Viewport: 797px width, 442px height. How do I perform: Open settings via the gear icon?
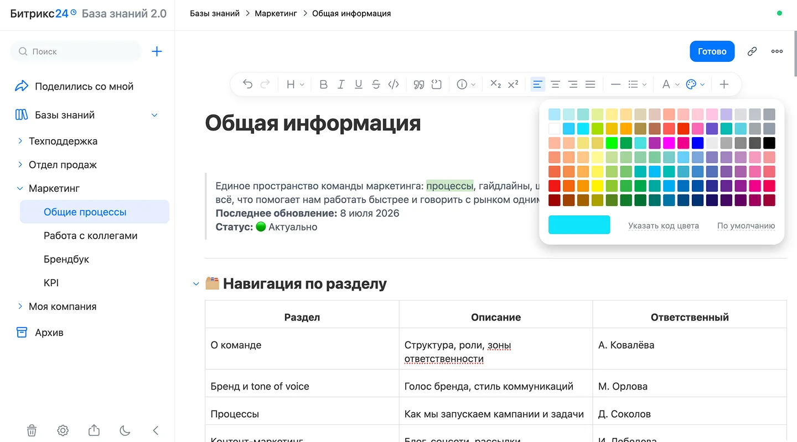point(63,430)
